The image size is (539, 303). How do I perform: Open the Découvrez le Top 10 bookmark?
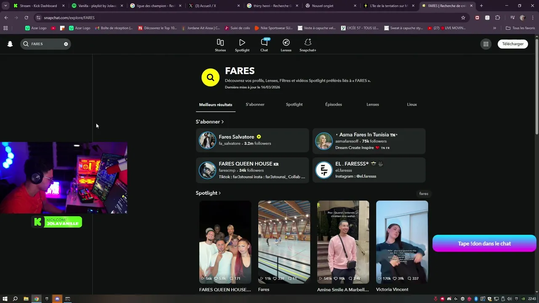point(157,28)
